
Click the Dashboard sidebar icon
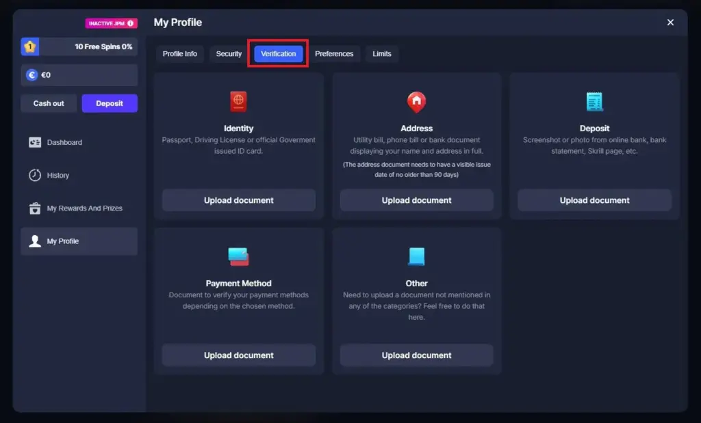[35, 142]
